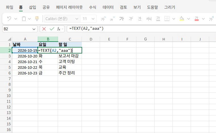
Task: Select the 보고서 마감 cell
Action: point(70,56)
